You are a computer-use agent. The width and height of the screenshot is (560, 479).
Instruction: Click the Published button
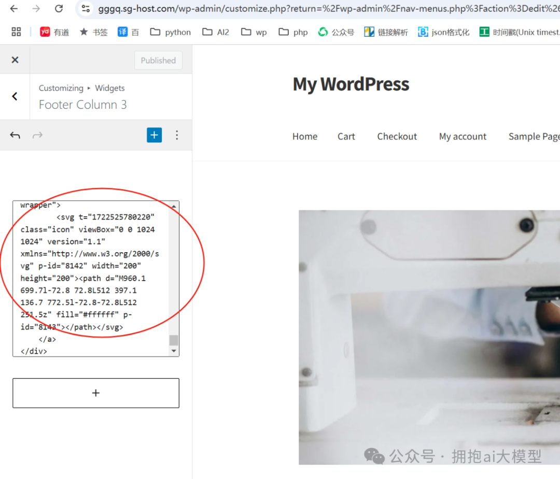[158, 60]
